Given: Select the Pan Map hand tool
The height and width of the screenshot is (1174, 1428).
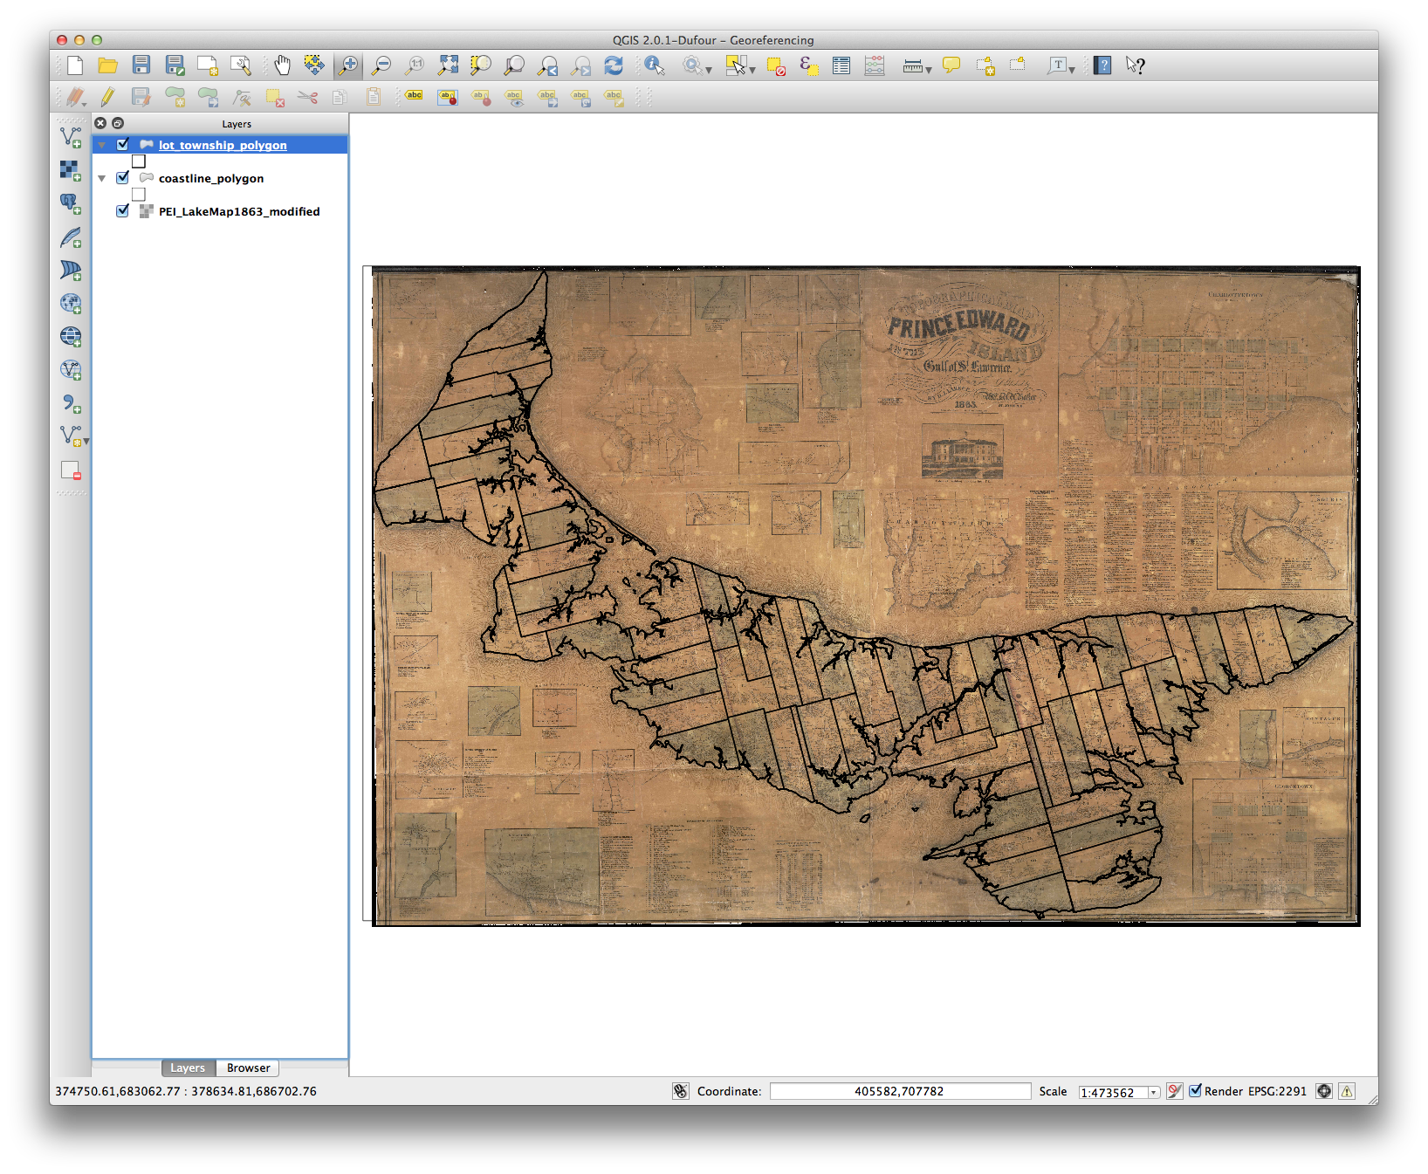Looking at the screenshot, I should [282, 65].
